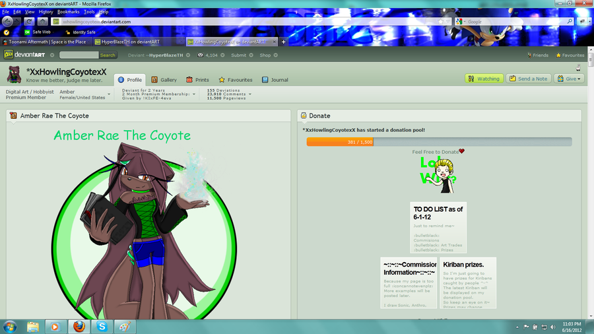Screen dimensions: 594x334
Task: Click the search magnifier icon in Google box
Action: point(570,22)
